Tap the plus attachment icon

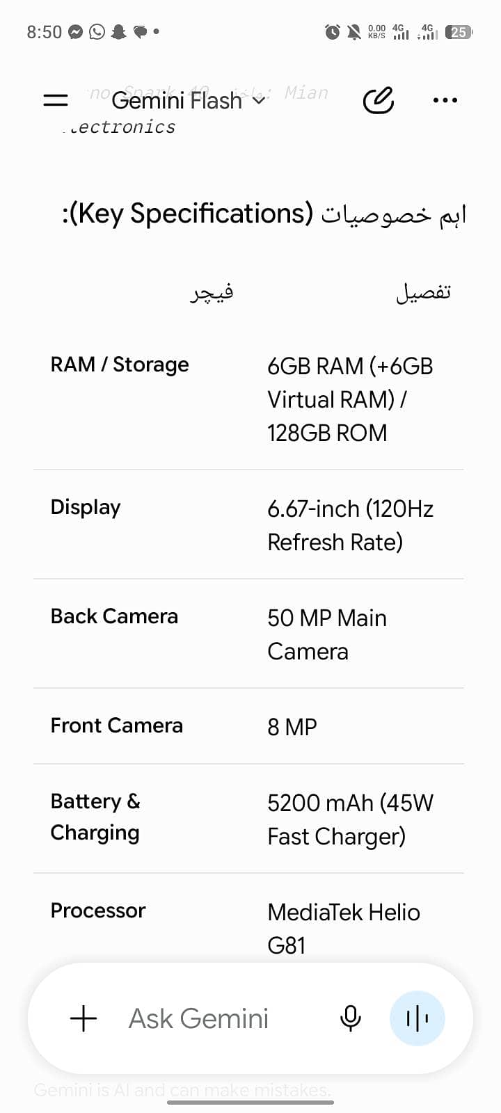click(x=83, y=1018)
